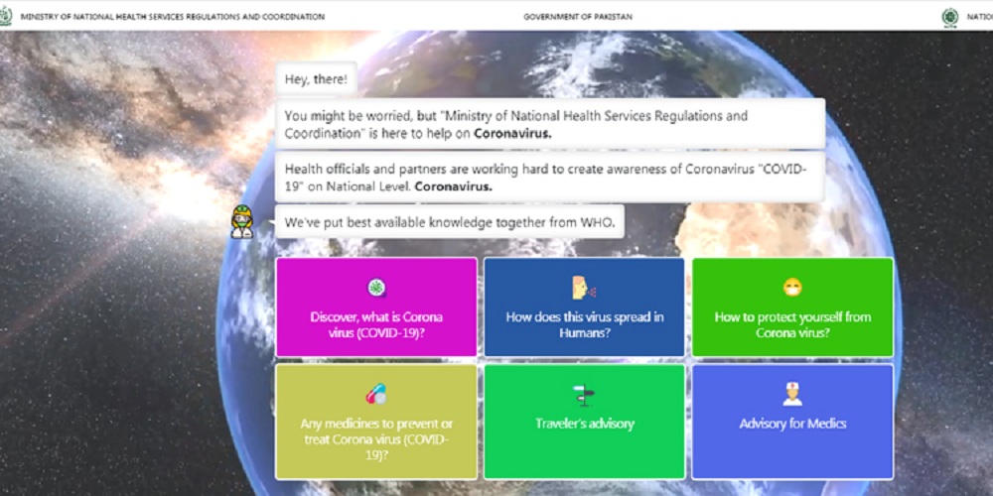Screen dimensions: 993x496
Task: Click the masked face emoji icon
Action: pos(791,288)
